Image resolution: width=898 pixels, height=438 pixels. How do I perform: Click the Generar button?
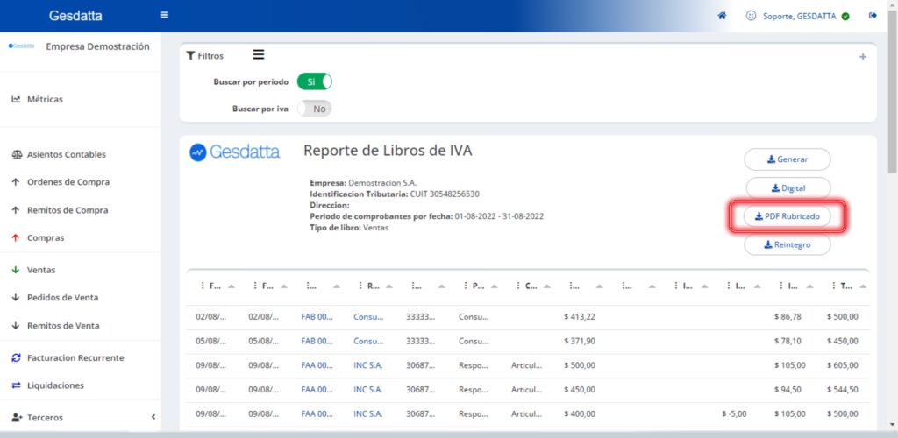click(x=787, y=159)
